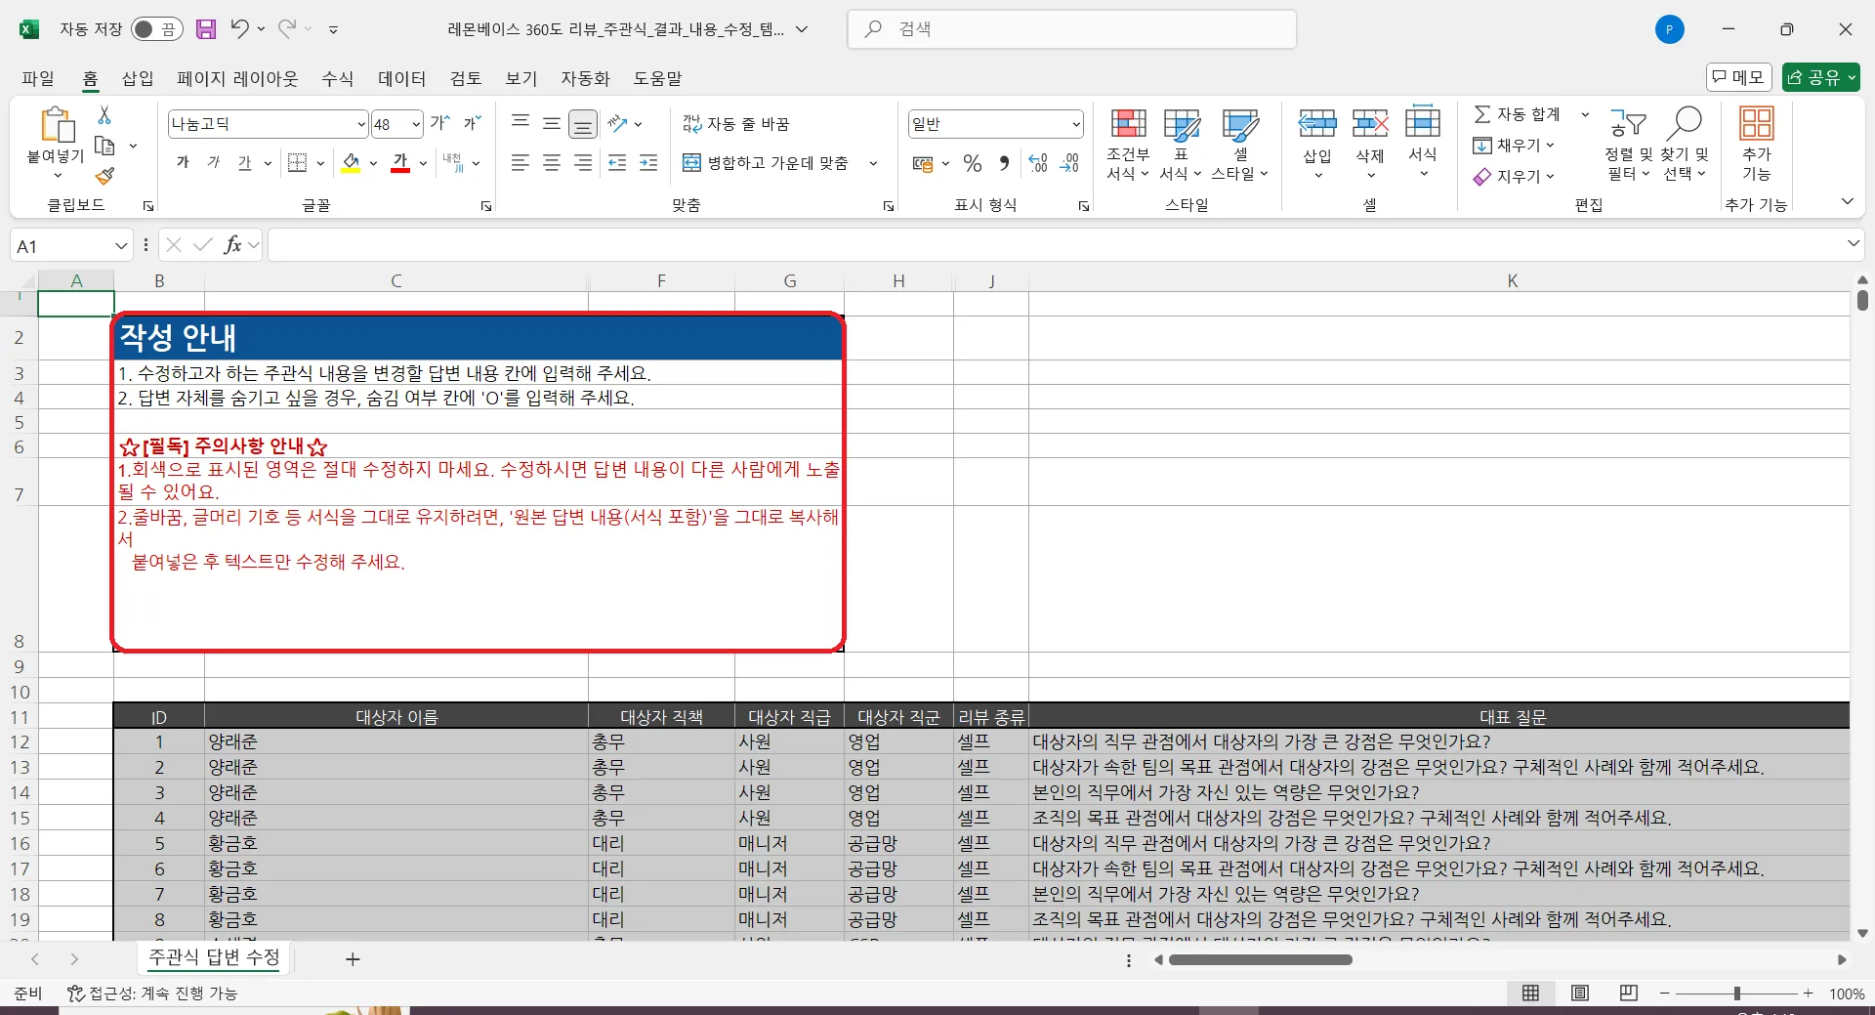Open number format dropdown 일반

[1075, 124]
